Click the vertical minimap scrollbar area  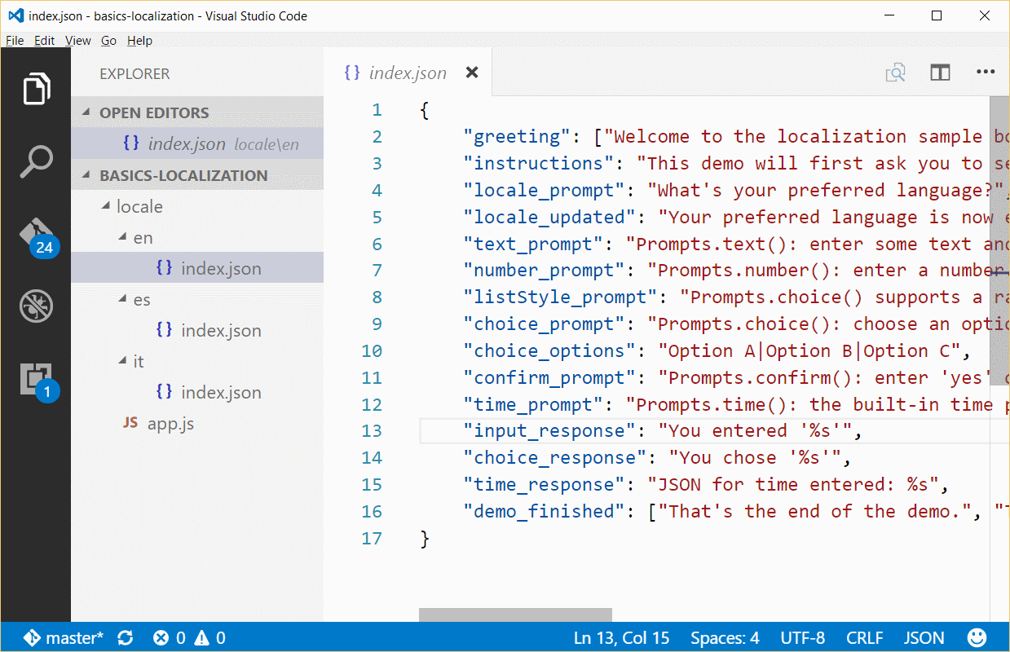[999, 240]
